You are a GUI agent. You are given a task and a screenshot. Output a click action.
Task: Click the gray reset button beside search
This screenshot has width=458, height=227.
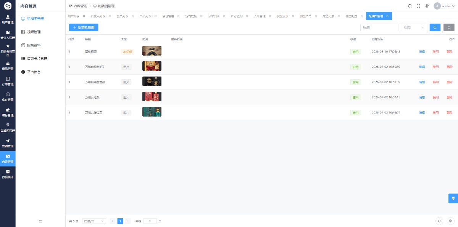tap(449, 27)
